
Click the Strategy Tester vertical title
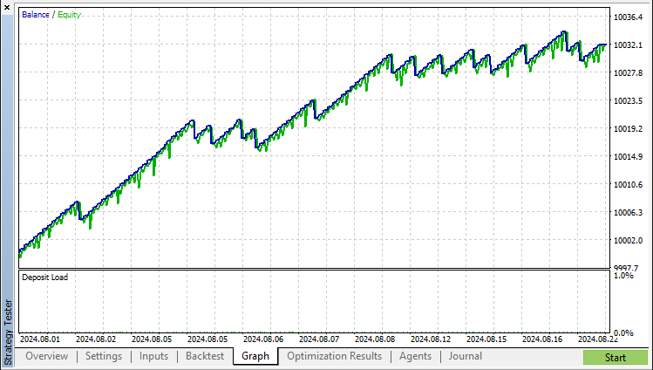(x=8, y=332)
